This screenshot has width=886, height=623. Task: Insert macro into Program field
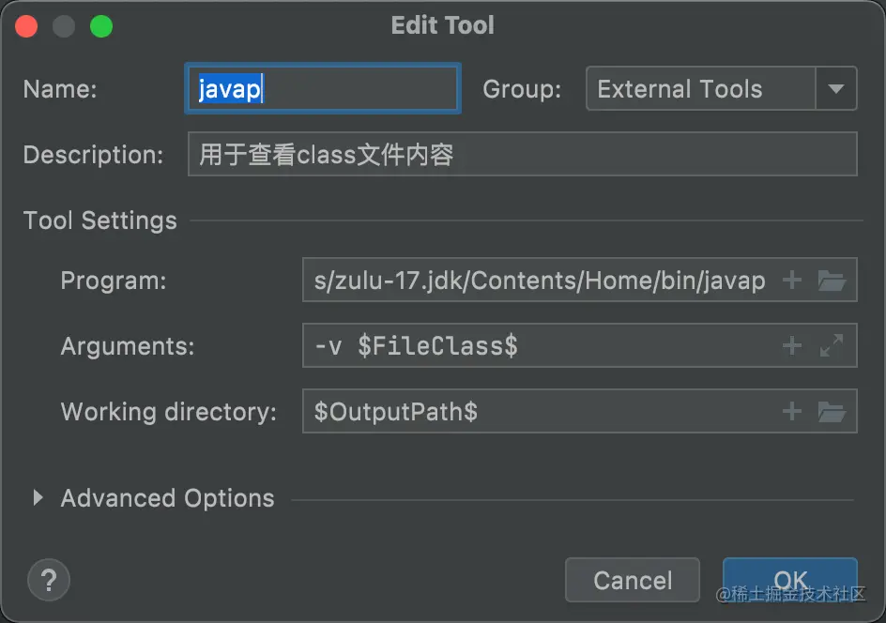tap(792, 280)
